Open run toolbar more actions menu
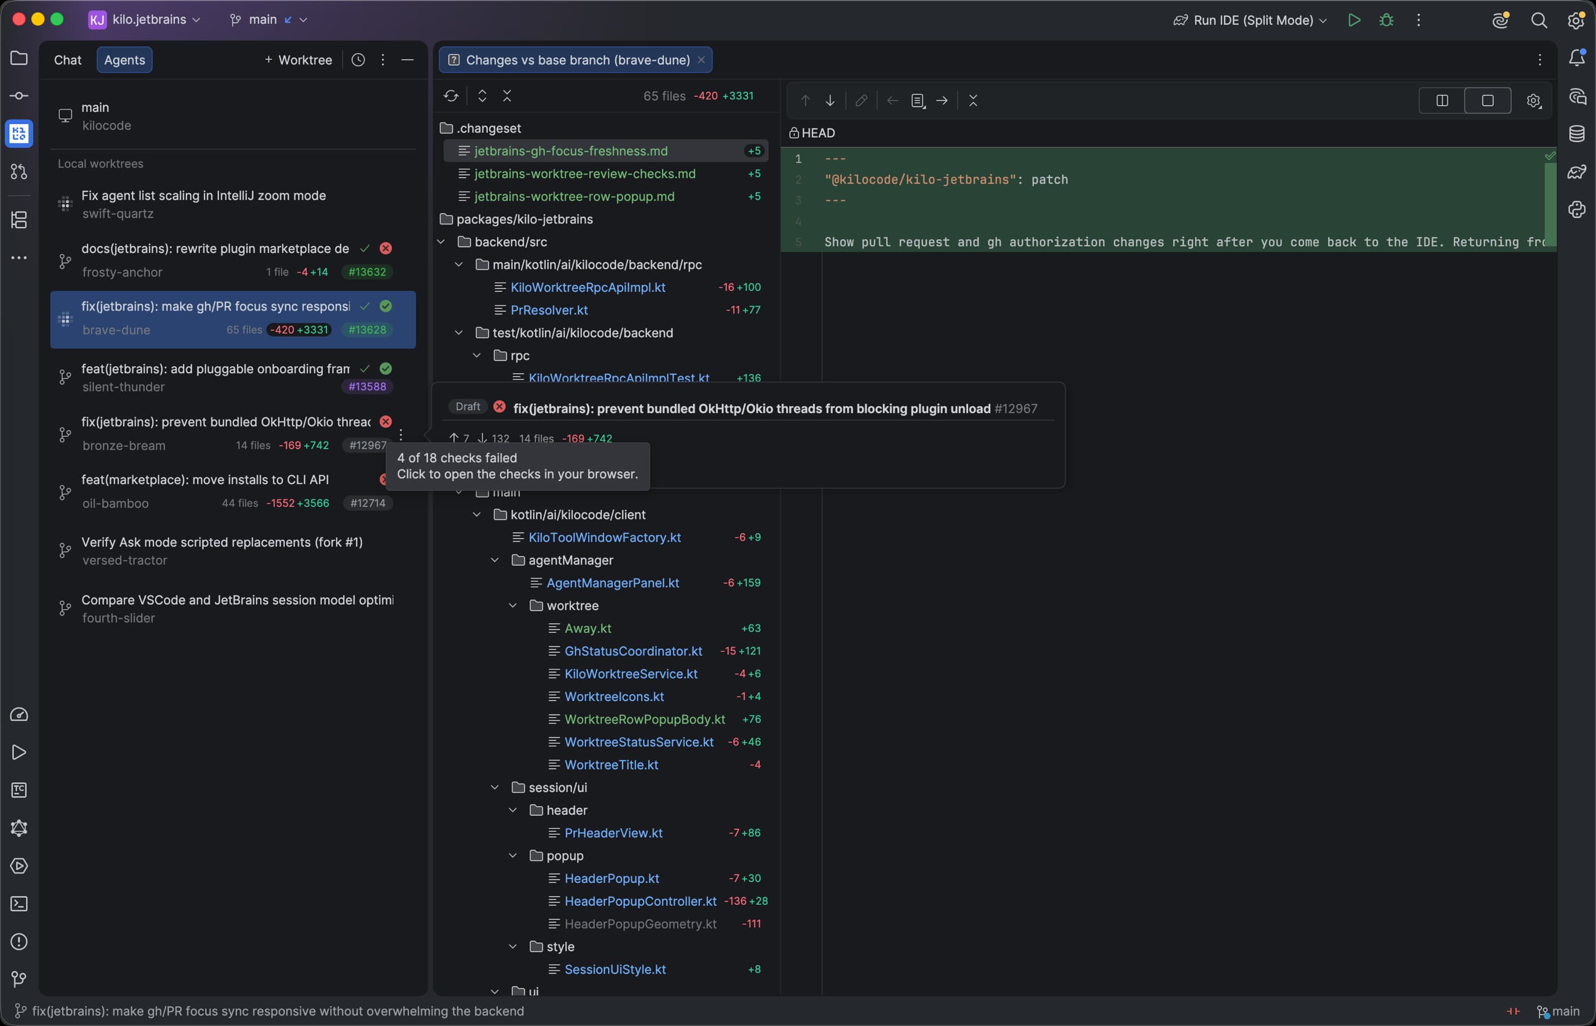1596x1026 pixels. click(1419, 20)
